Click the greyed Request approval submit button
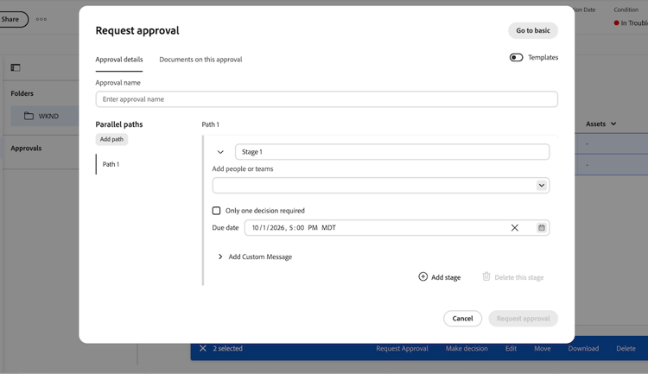 click(524, 318)
